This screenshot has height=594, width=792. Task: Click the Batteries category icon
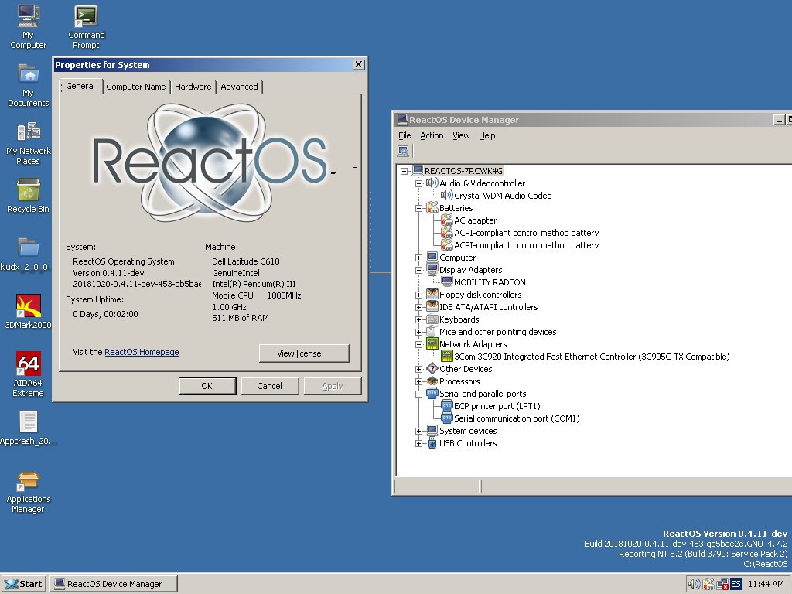coord(432,207)
